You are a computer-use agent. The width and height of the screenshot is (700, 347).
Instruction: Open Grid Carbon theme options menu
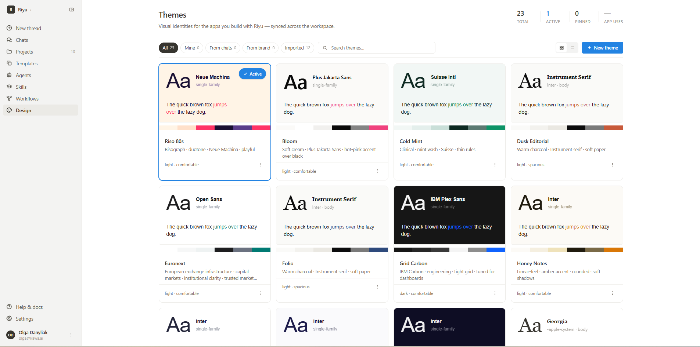coord(495,293)
